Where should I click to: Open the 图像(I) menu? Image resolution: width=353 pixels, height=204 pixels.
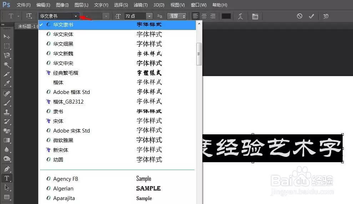coord(62,5)
